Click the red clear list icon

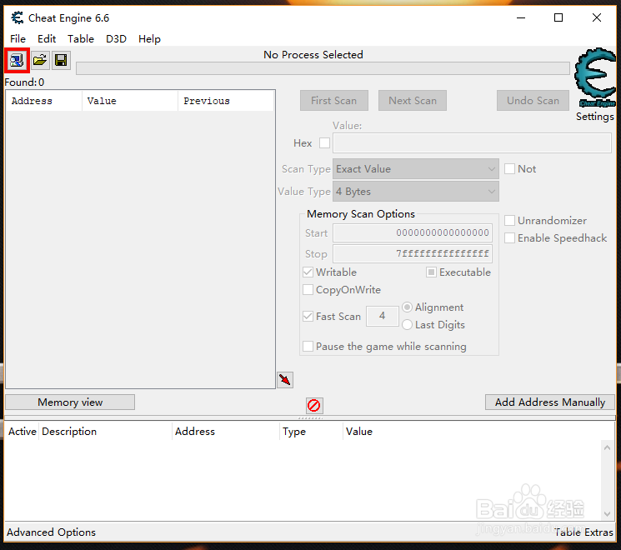[x=314, y=406]
